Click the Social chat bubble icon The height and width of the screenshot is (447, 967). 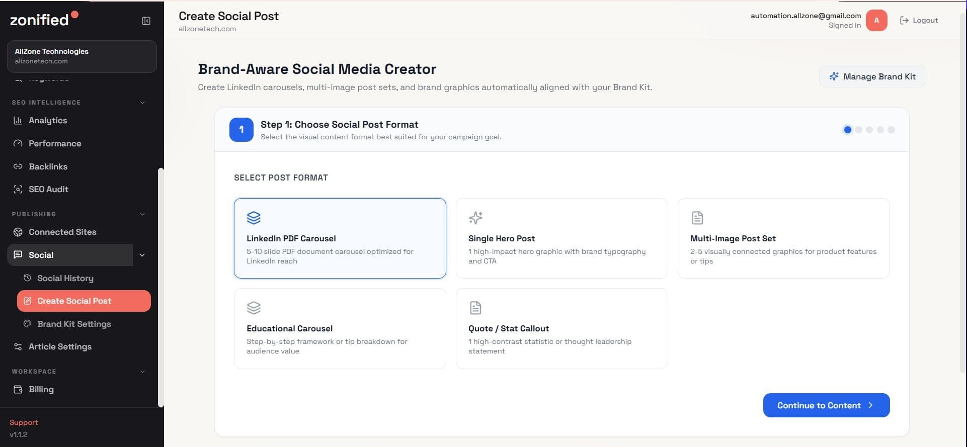tap(18, 255)
